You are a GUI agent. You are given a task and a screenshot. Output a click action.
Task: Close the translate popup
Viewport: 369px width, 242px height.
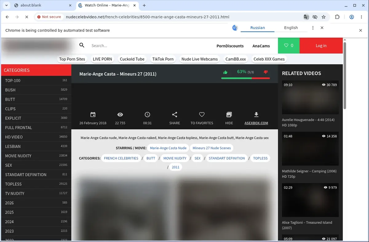point(322,28)
